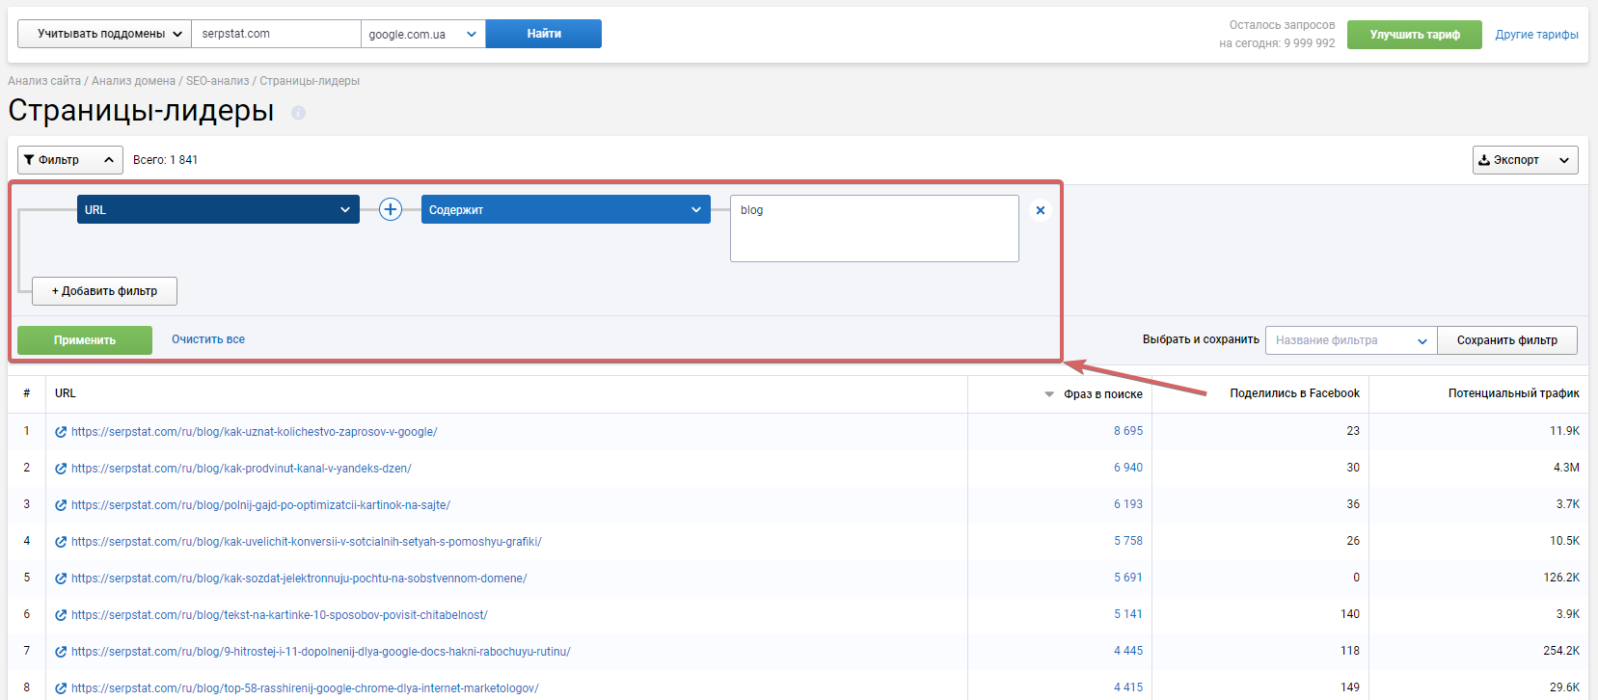The width and height of the screenshot is (1598, 700).
Task: Click the serpstat.com domain input field
Action: [276, 34]
